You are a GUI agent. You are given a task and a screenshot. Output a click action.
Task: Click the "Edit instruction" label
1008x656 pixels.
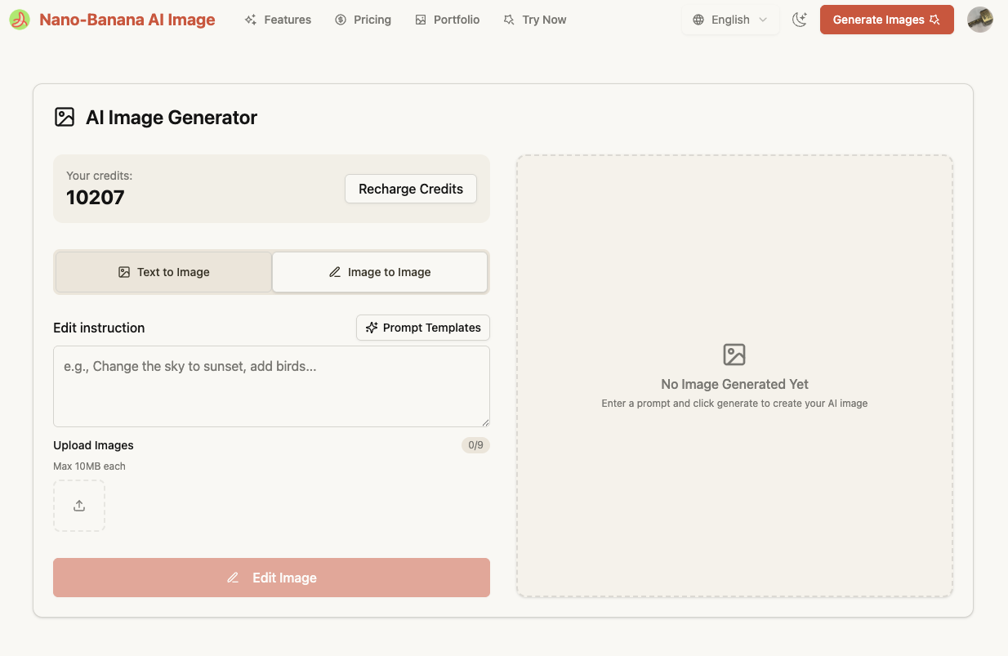(99, 328)
